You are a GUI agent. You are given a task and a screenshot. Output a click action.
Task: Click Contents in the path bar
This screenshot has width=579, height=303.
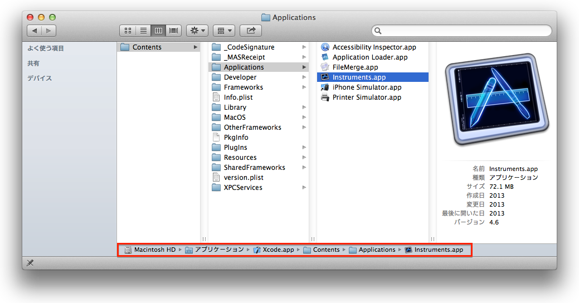click(x=321, y=250)
